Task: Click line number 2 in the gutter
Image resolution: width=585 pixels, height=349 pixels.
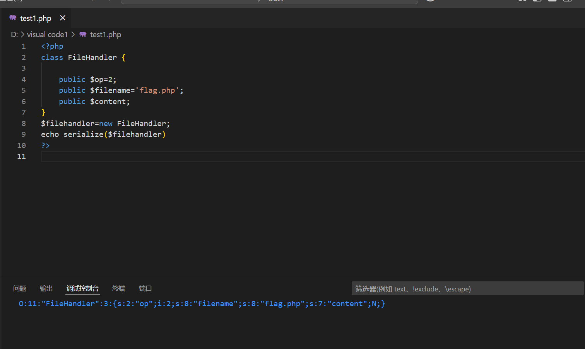Action: click(24, 58)
